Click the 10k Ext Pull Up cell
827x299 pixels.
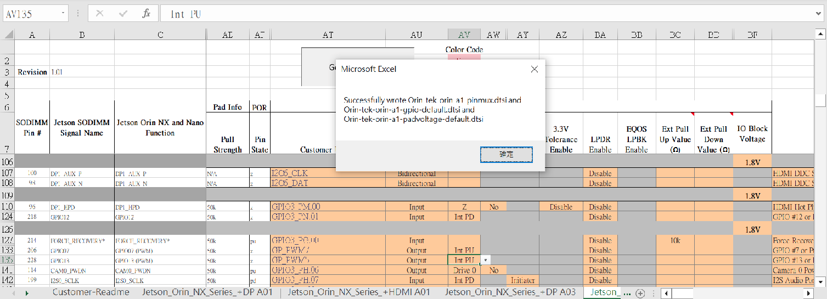point(675,240)
